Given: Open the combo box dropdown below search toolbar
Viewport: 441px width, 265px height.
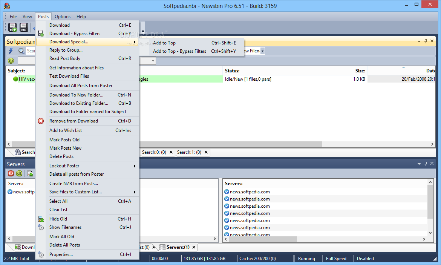Looking at the screenshot, I should (x=153, y=61).
